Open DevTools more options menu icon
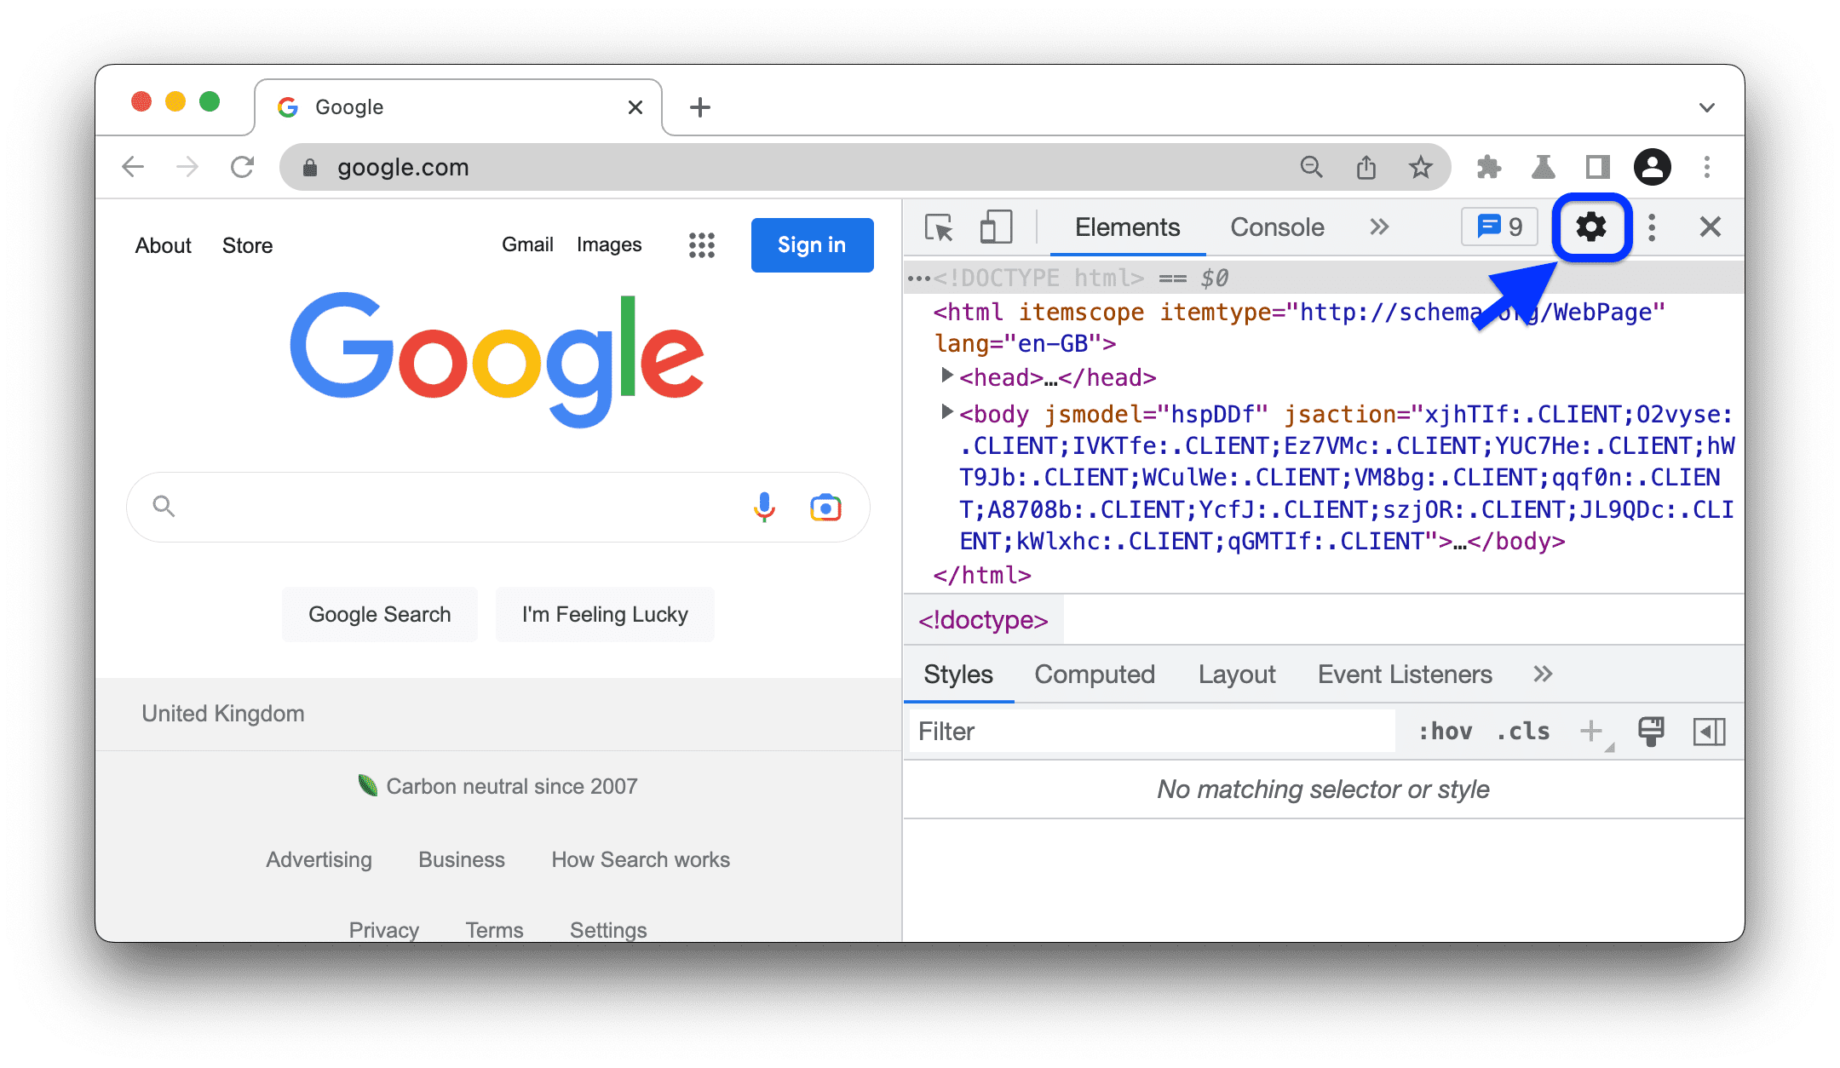Image resolution: width=1840 pixels, height=1068 pixels. coord(1653,229)
